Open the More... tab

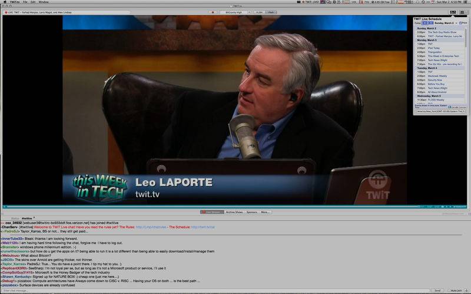[x=266, y=212]
